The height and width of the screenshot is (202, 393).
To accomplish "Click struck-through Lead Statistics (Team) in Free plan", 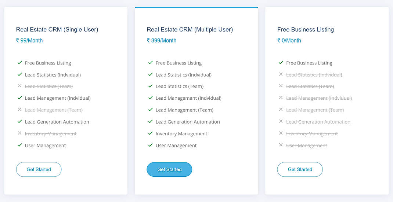I will click(x=310, y=87).
